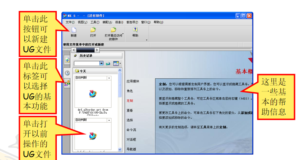This screenshot has width=300, height=160.
Task: Click the pin icon beside 历史记录
Action: 75,56
